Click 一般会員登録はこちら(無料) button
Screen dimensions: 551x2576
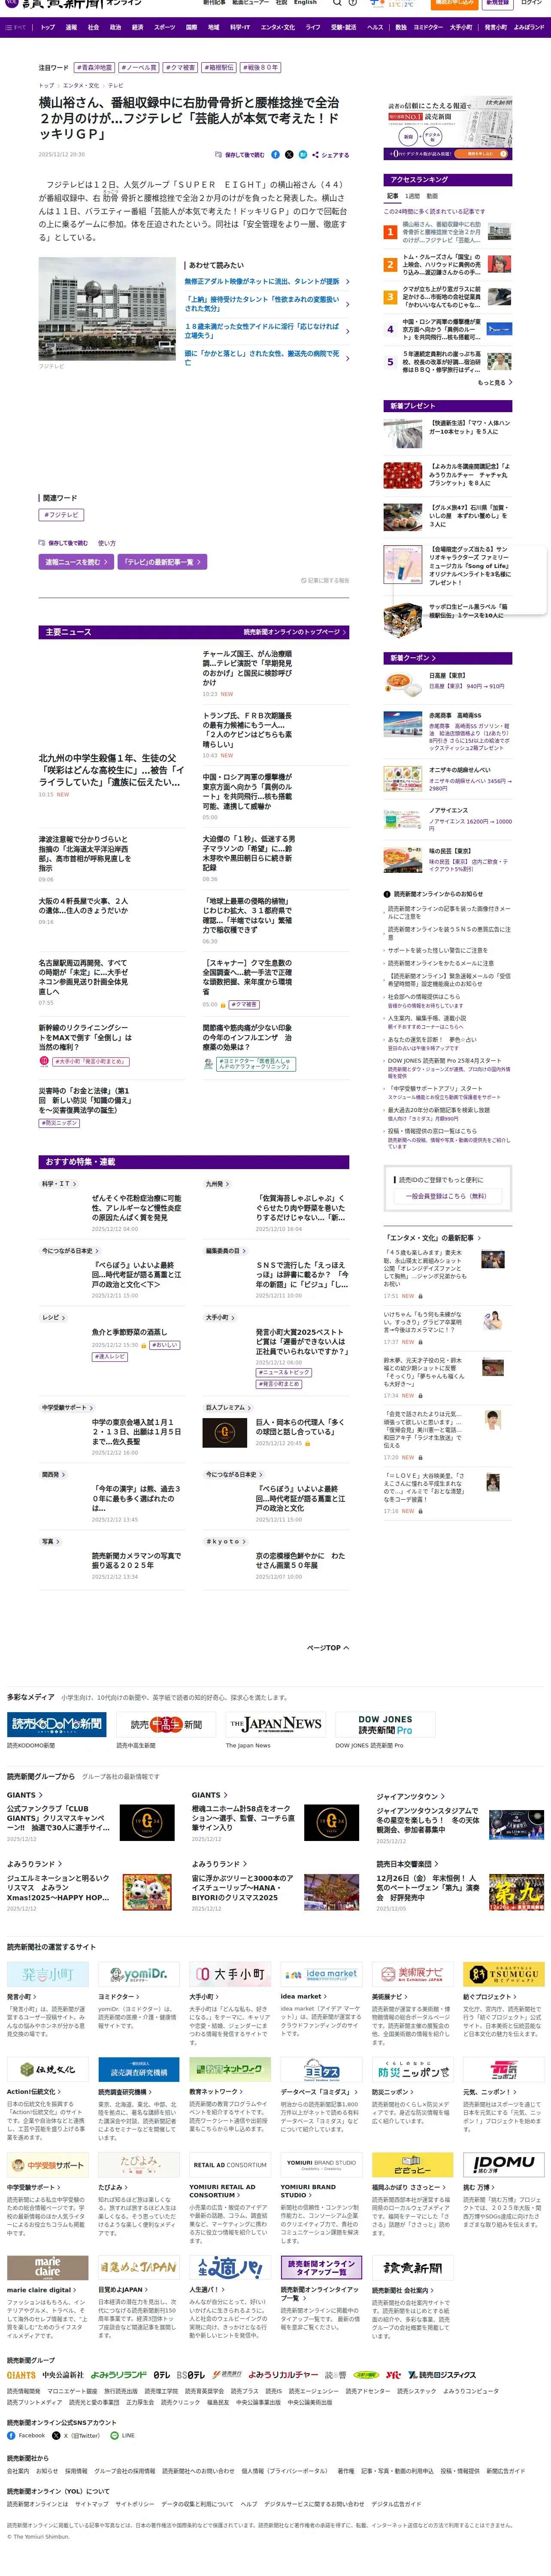[447, 1196]
